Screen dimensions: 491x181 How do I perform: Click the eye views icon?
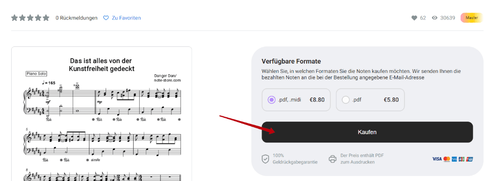[434, 18]
